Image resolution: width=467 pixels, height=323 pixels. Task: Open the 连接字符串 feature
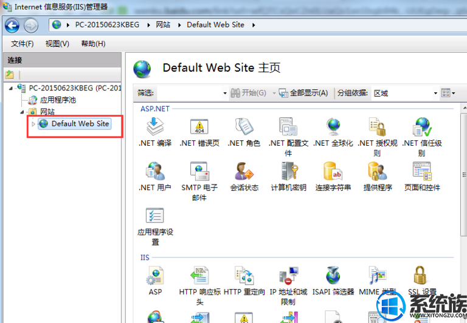click(333, 176)
